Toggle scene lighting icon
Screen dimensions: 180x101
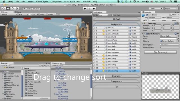point(34,14)
